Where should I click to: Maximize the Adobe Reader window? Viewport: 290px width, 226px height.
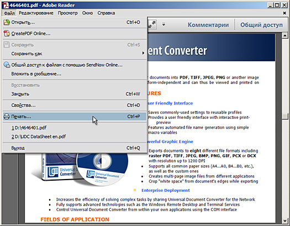tap(277, 5)
